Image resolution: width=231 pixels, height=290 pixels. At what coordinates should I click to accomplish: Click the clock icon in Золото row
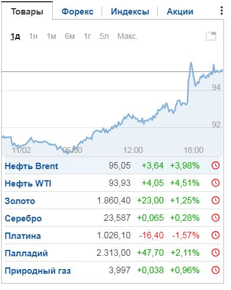[x=215, y=200]
